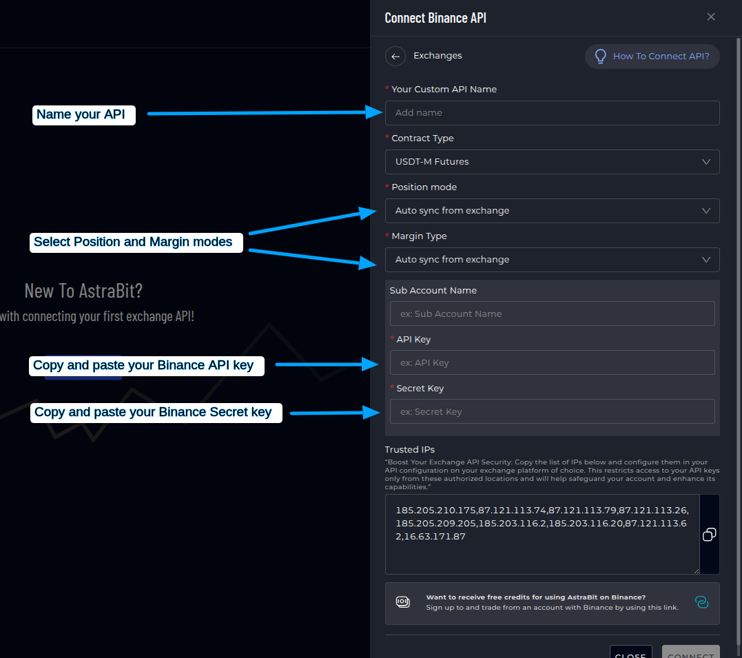Click the 'New To AstraBit?' heading

[83, 291]
